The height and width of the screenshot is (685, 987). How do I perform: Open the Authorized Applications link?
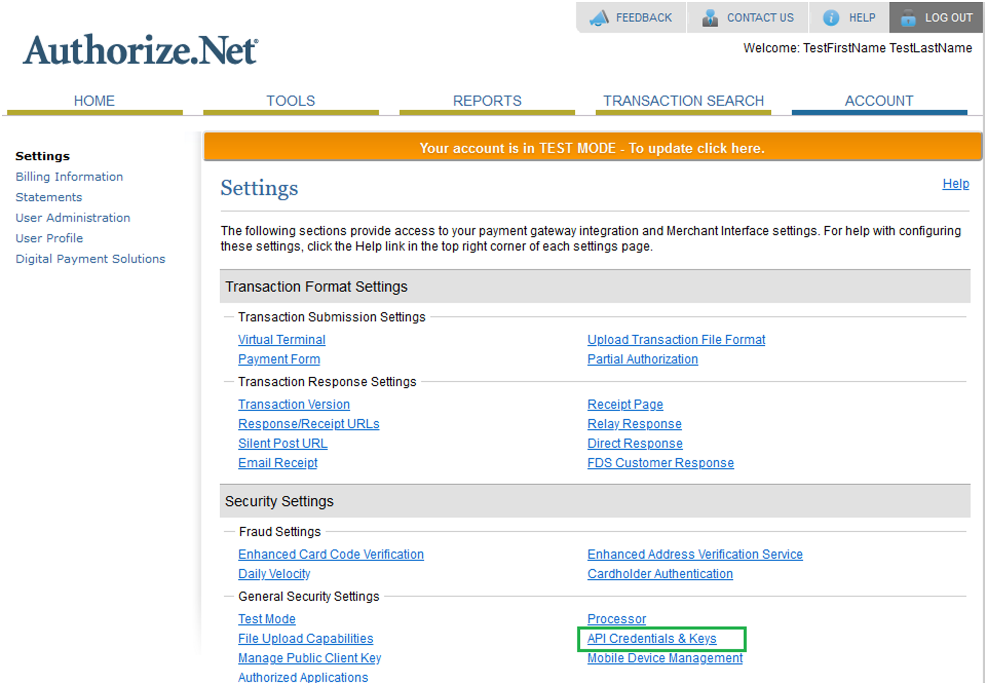[x=303, y=678]
